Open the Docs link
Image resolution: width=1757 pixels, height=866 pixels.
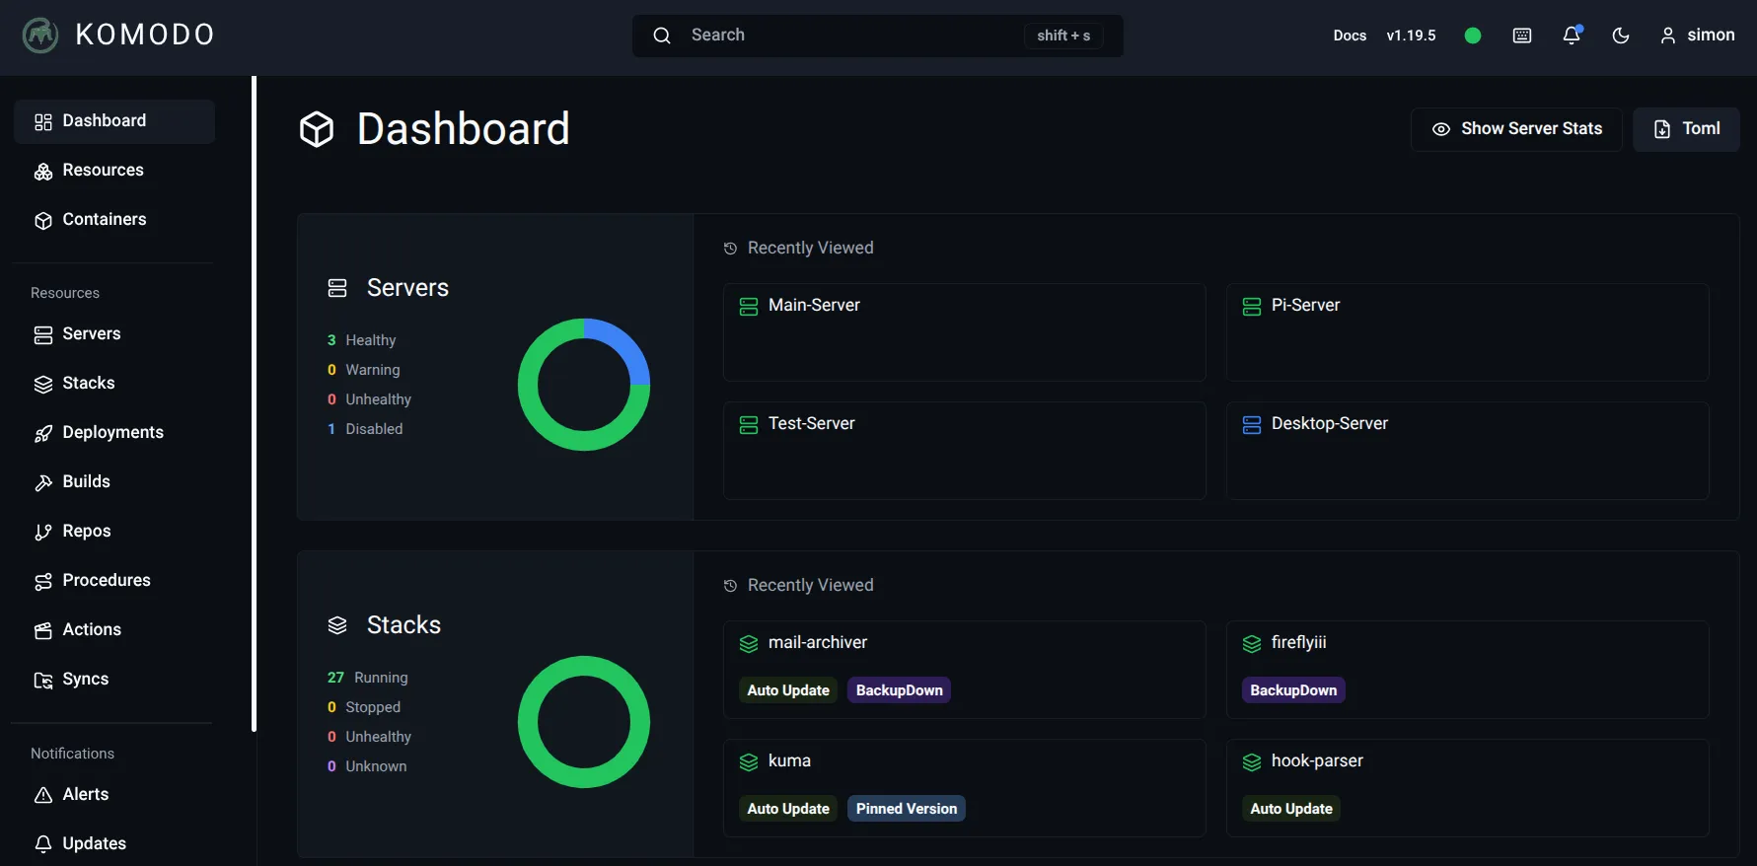(1350, 36)
